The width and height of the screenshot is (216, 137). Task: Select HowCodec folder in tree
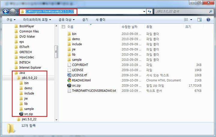pos(27,57)
